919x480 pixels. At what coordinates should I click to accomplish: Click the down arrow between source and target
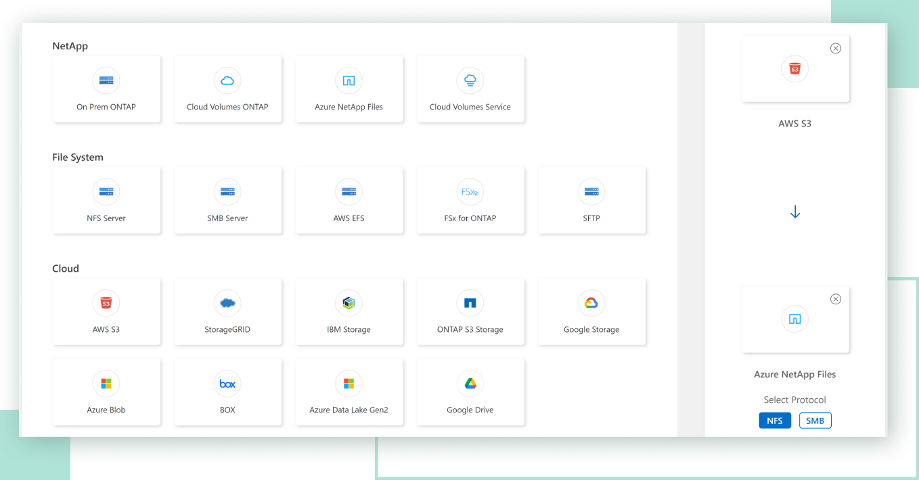795,212
